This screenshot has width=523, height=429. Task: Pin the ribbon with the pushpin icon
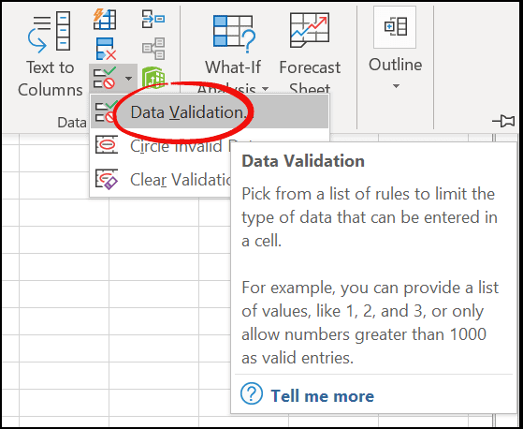tap(503, 121)
